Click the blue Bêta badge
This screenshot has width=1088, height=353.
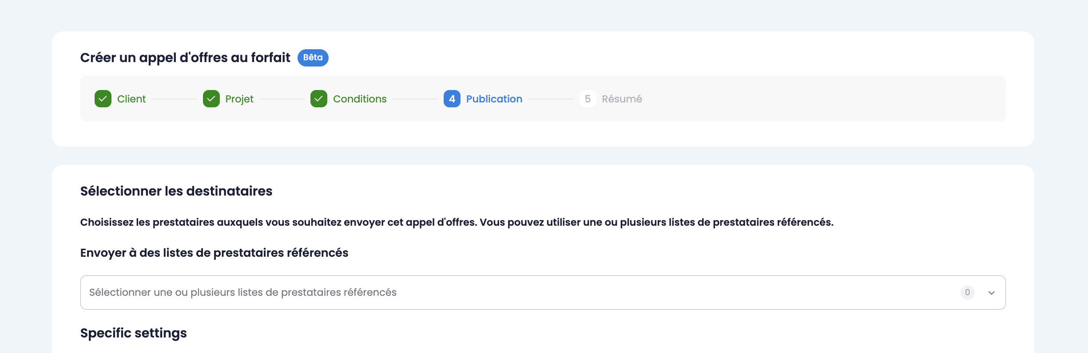(313, 58)
